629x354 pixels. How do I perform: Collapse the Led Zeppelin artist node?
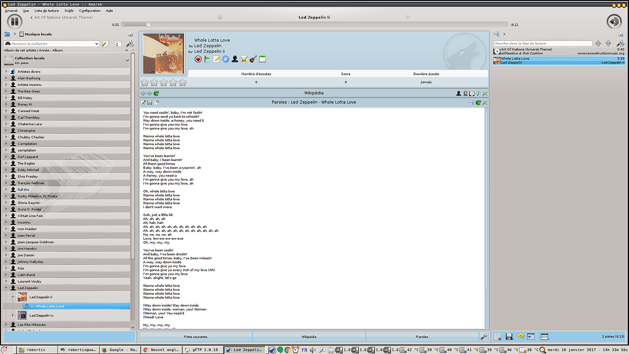tap(6, 288)
